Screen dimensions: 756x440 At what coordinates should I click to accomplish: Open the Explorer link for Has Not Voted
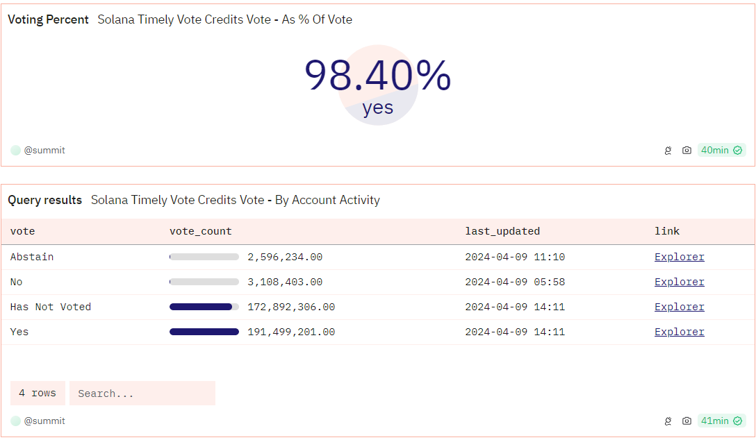[680, 307]
